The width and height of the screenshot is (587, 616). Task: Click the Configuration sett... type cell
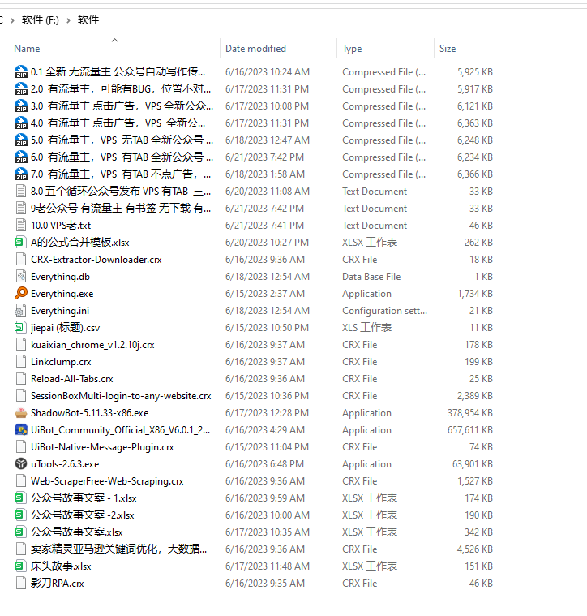[384, 311]
